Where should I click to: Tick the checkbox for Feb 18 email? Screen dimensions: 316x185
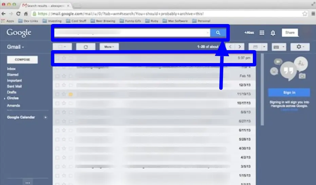[x=57, y=76]
